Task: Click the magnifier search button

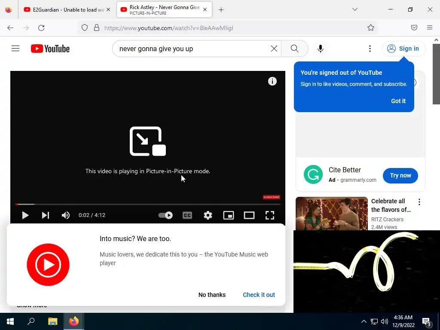Action: point(295,49)
